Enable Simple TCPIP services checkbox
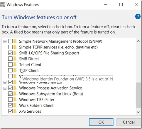 click(10, 47)
